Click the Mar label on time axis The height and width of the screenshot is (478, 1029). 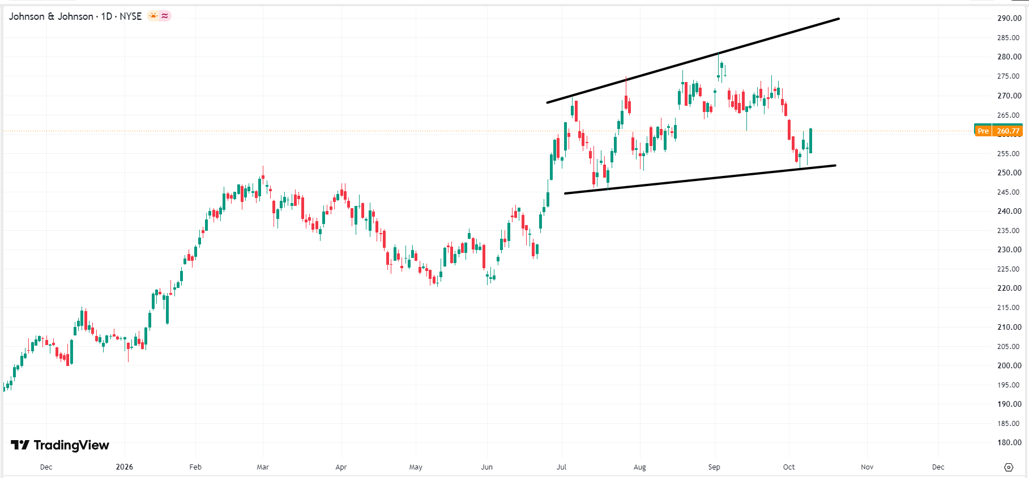tap(263, 467)
